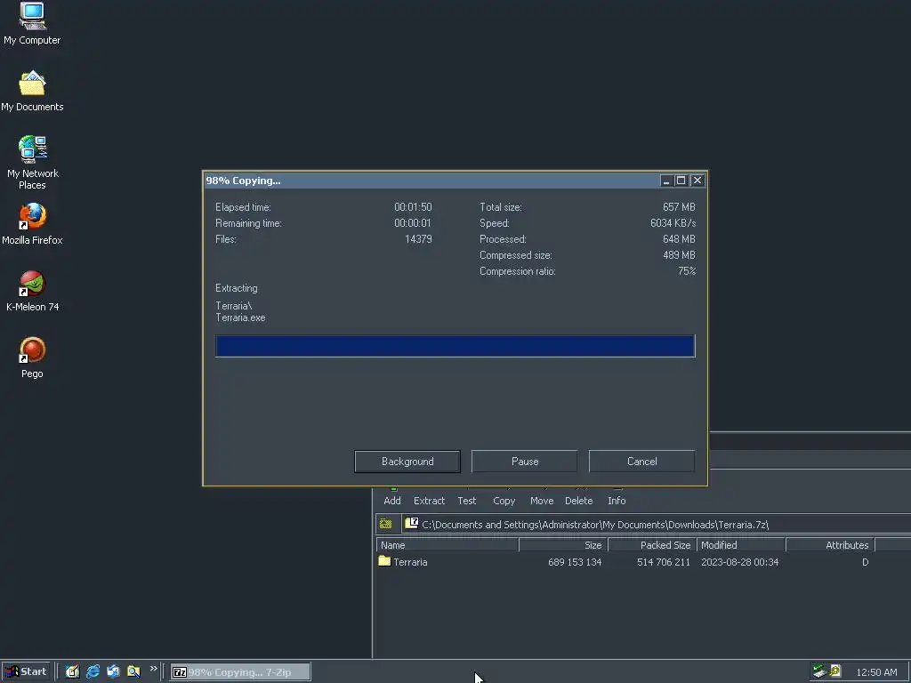Image resolution: width=911 pixels, height=683 pixels.
Task: Open the Pego desktop shortcut
Action: [32, 358]
